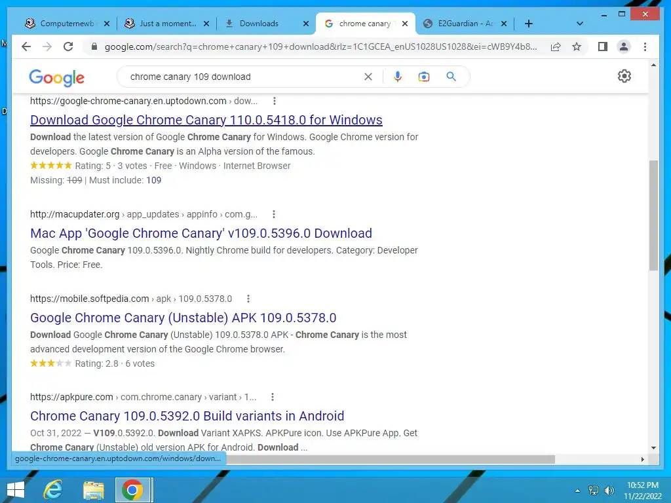This screenshot has width=671, height=503.
Task: Open Google Chrome Canary (Unstable) APK link
Action: [183, 318]
